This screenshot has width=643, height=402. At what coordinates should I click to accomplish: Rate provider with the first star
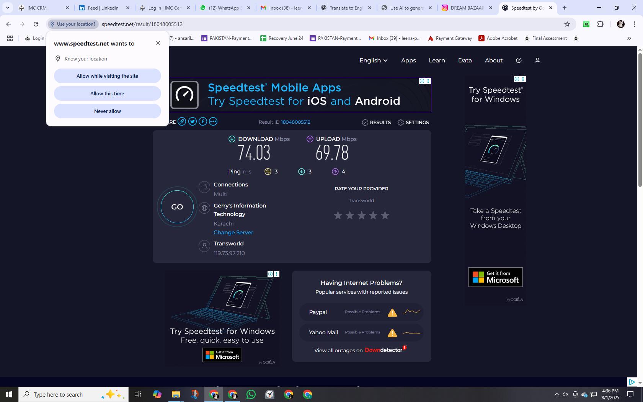(x=338, y=216)
